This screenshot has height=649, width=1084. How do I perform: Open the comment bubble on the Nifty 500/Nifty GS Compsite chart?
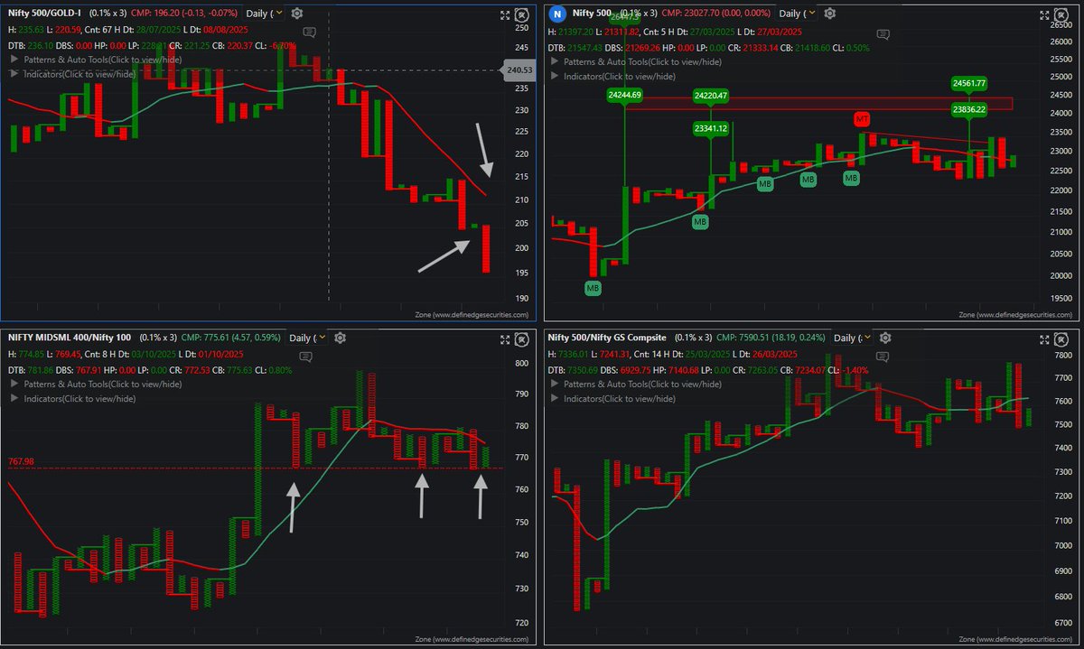(x=882, y=357)
